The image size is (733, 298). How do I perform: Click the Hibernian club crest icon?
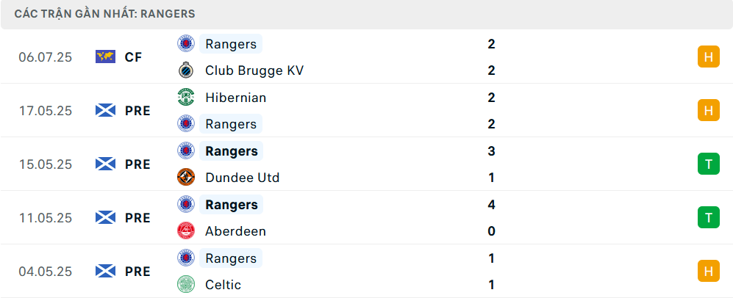tap(186, 98)
